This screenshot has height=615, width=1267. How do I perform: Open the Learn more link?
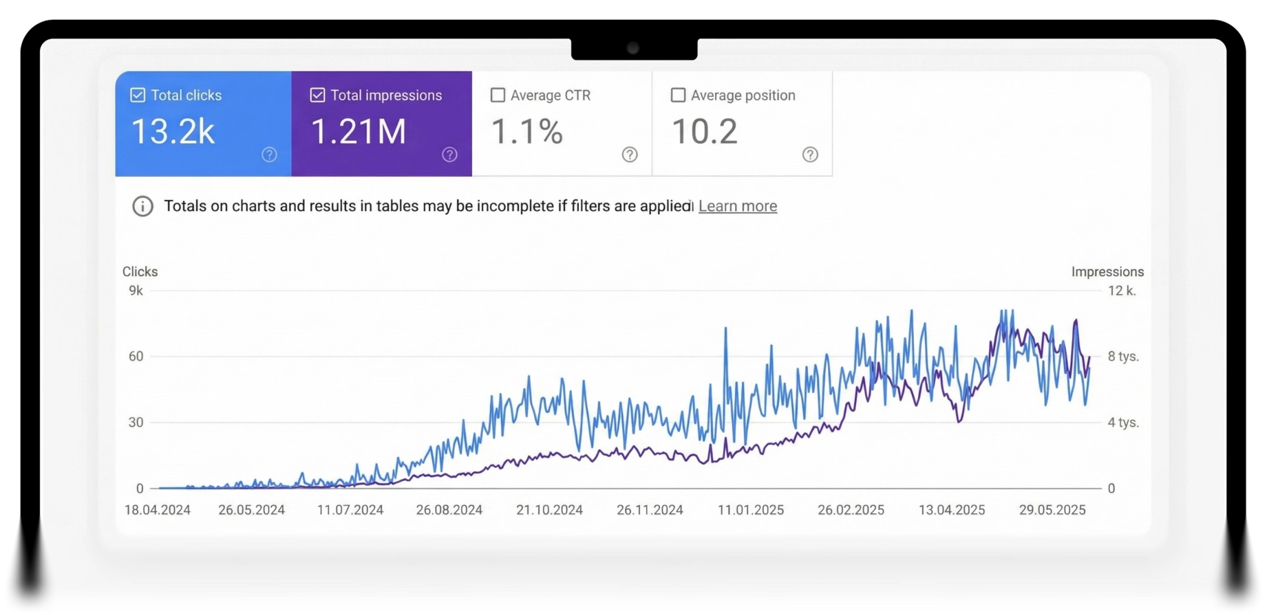737,206
